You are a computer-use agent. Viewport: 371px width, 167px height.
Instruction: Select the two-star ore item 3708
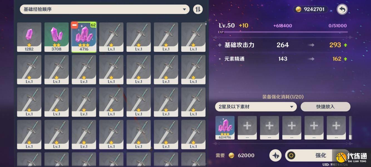pyautogui.click(x=56, y=37)
